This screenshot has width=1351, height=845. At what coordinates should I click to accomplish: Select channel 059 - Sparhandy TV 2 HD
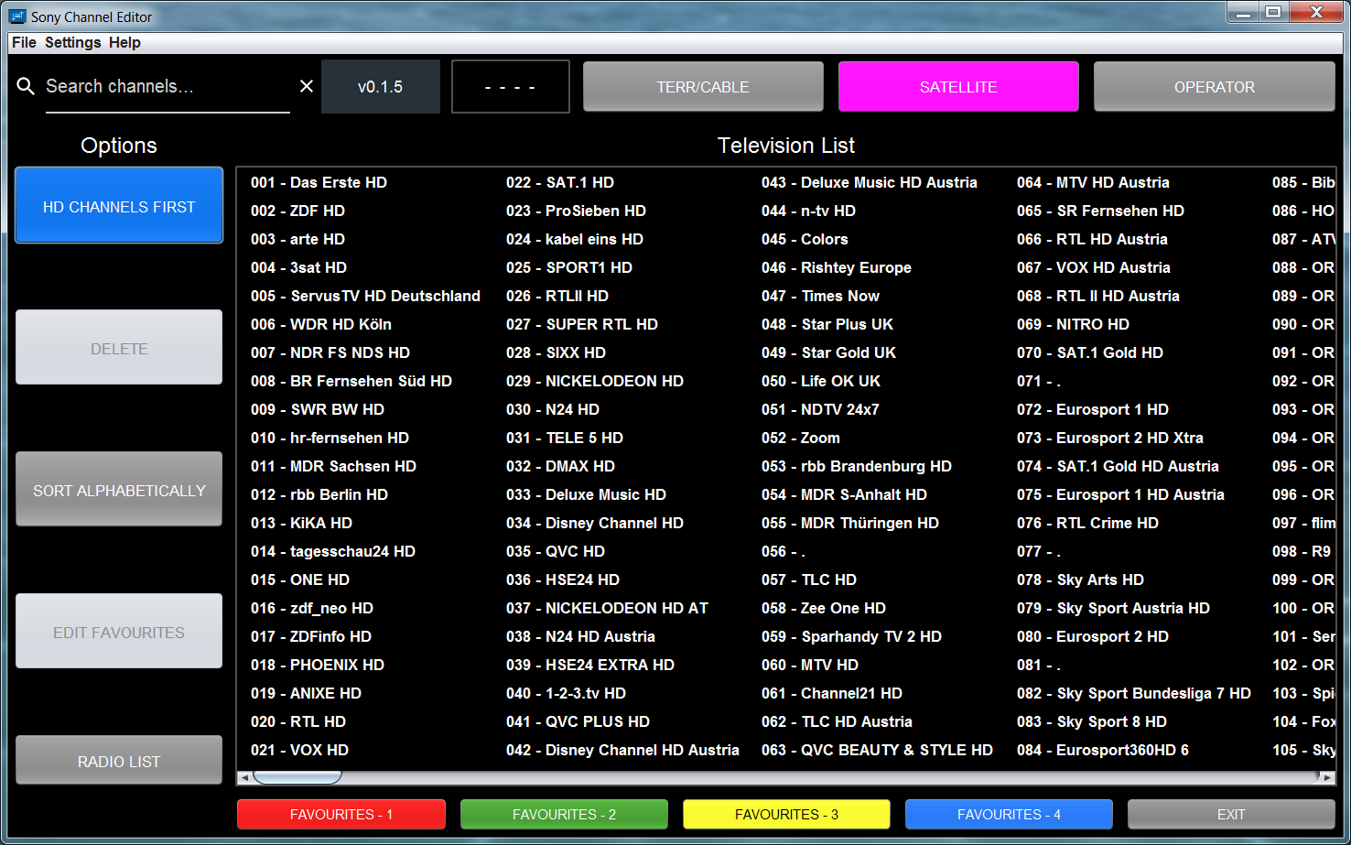point(851,636)
